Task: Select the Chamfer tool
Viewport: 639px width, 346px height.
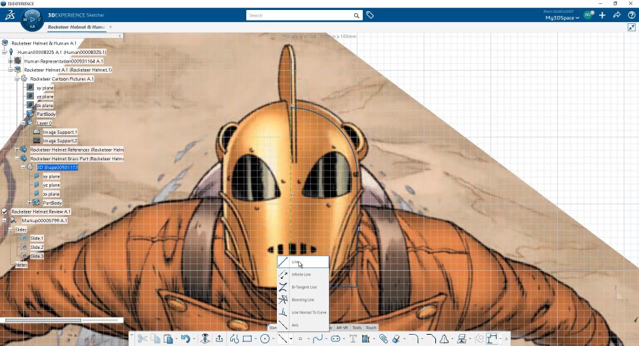Action: point(431,339)
